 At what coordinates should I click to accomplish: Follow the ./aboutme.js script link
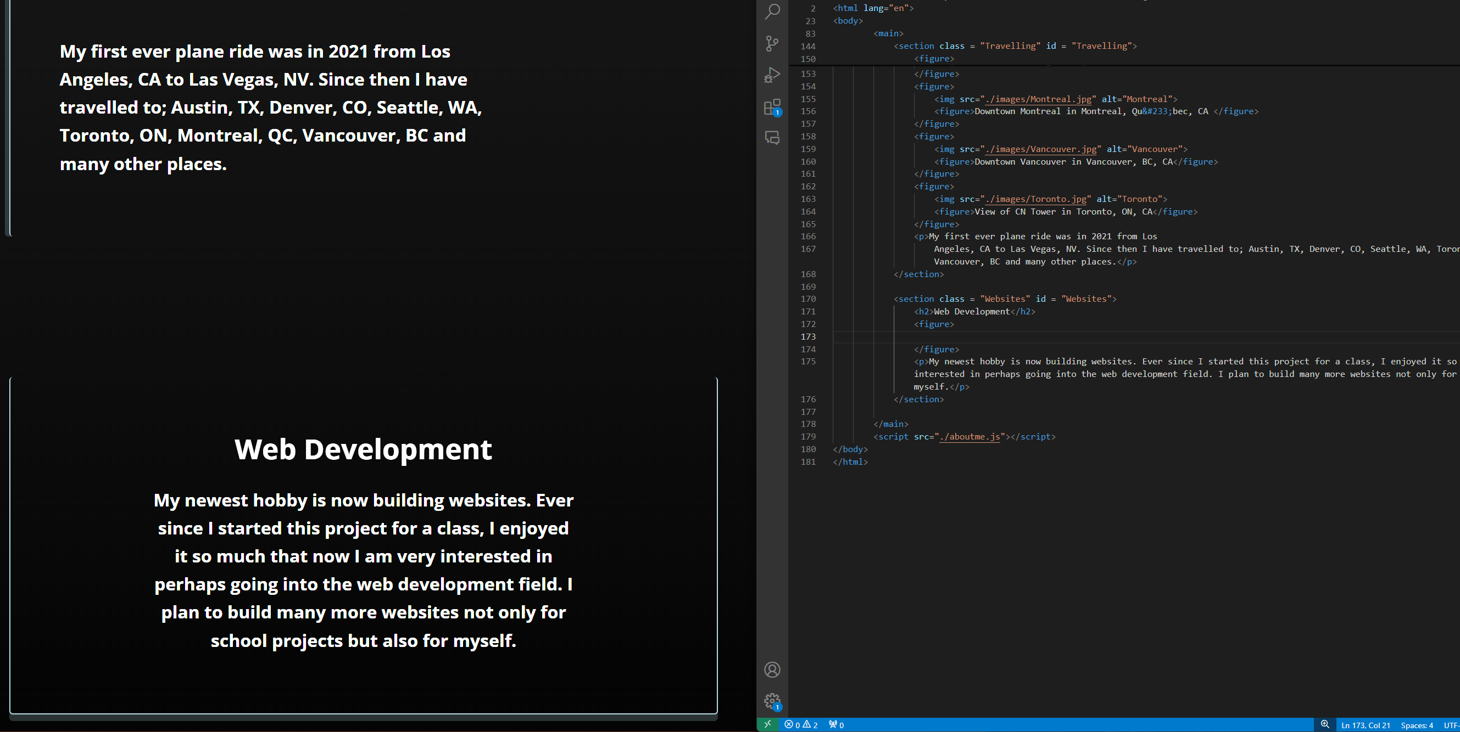point(969,436)
